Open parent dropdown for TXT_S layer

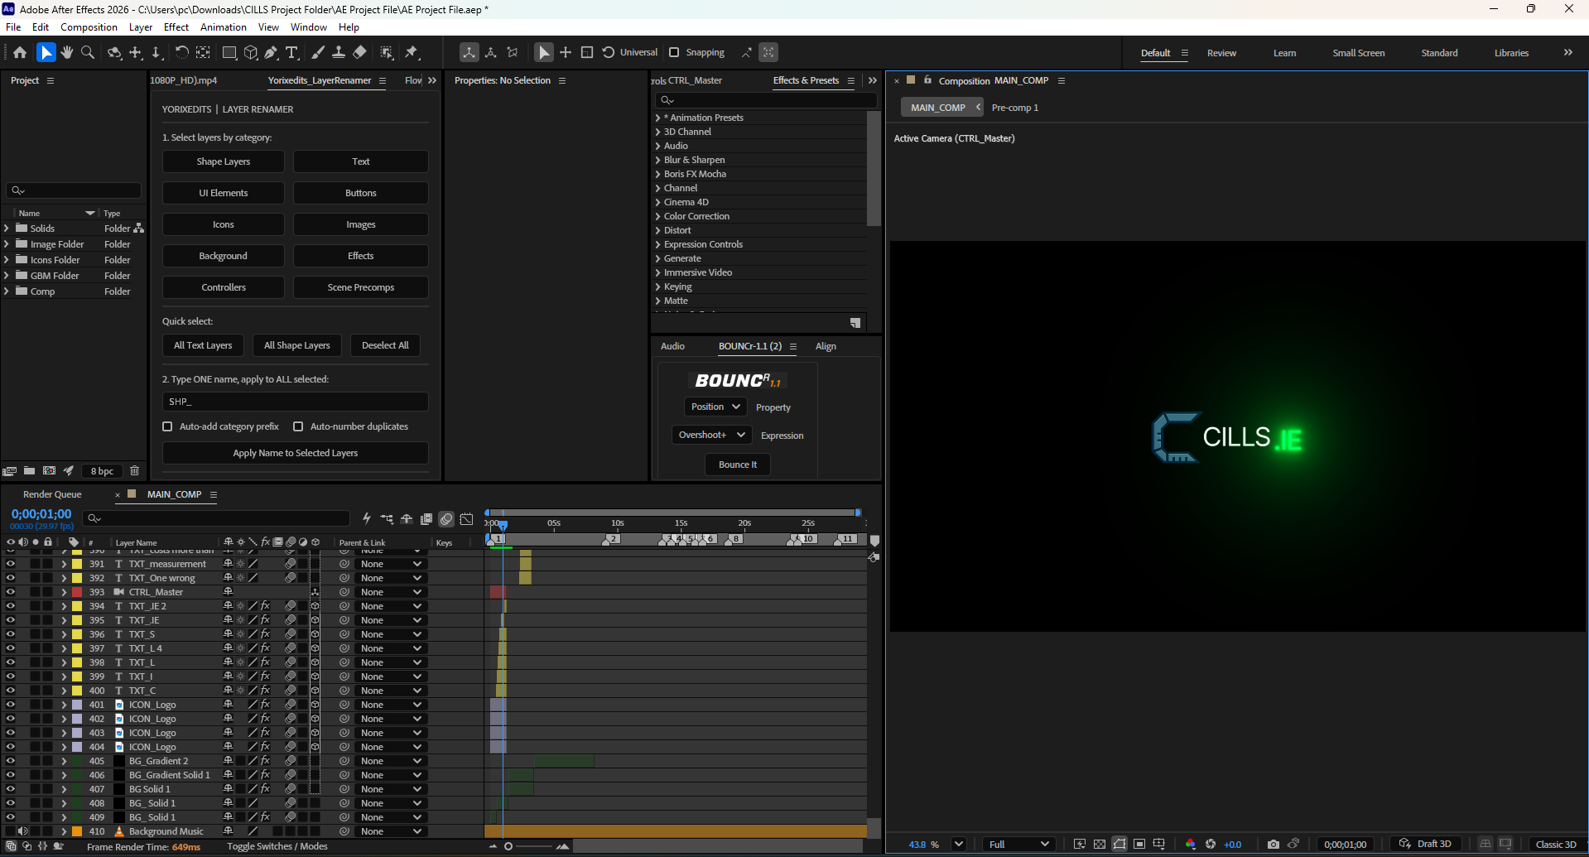[391, 634]
